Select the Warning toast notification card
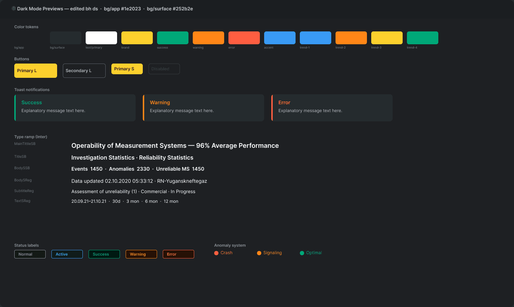Screen dimensions: 514x307 click(x=203, y=108)
